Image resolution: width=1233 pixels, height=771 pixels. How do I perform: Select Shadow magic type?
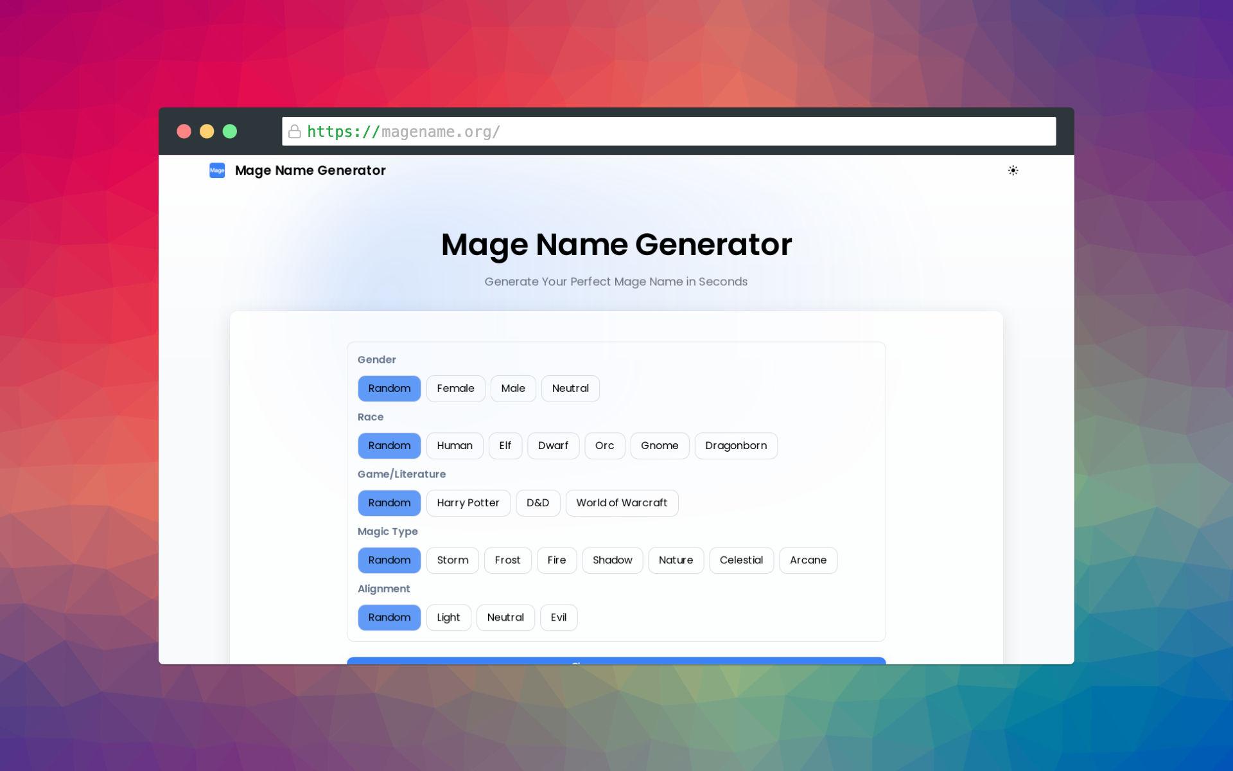pos(612,560)
